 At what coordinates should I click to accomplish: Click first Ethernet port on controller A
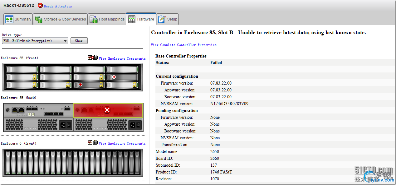click(x=14, y=110)
